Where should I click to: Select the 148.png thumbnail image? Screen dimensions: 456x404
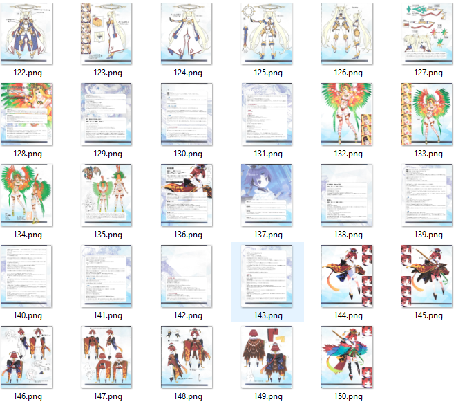[187, 358]
